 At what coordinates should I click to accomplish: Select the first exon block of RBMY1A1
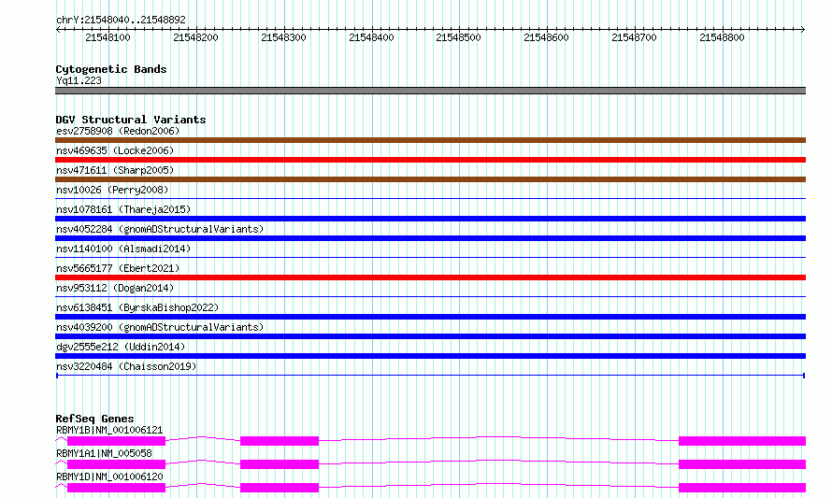(116, 464)
